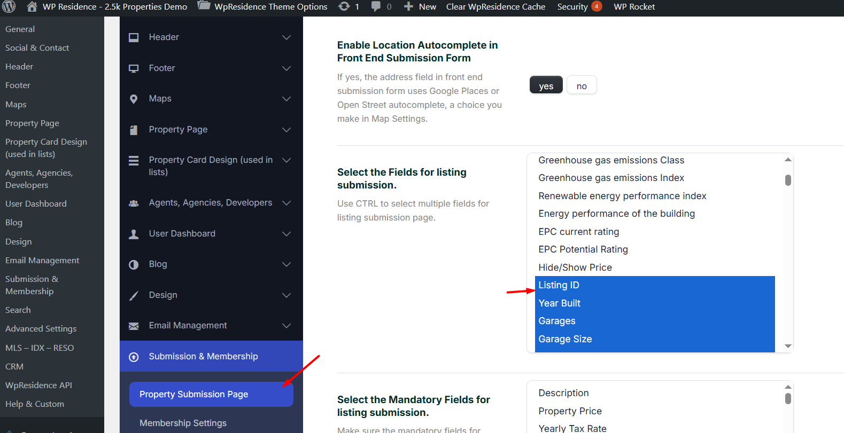Expand the Blog section chevron
Image resolution: width=844 pixels, height=433 pixels.
pyautogui.click(x=287, y=264)
